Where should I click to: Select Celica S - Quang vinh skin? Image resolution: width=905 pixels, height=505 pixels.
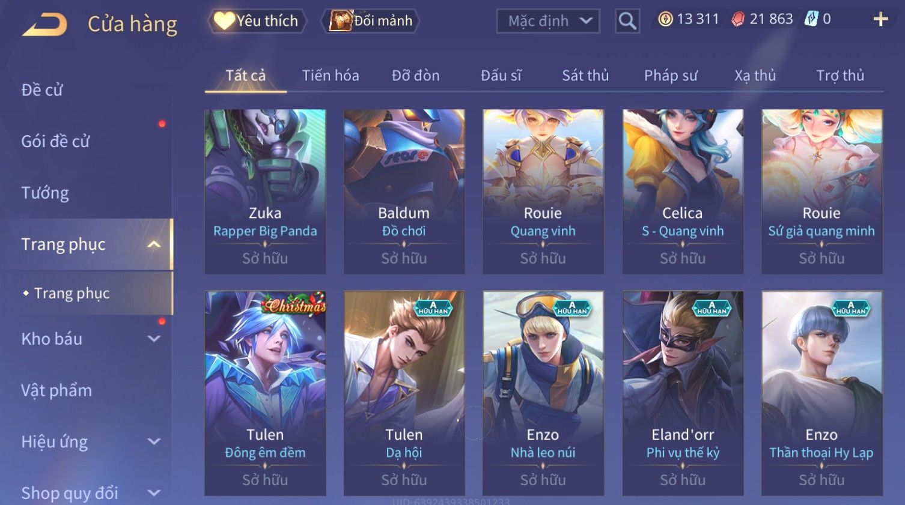tap(683, 192)
